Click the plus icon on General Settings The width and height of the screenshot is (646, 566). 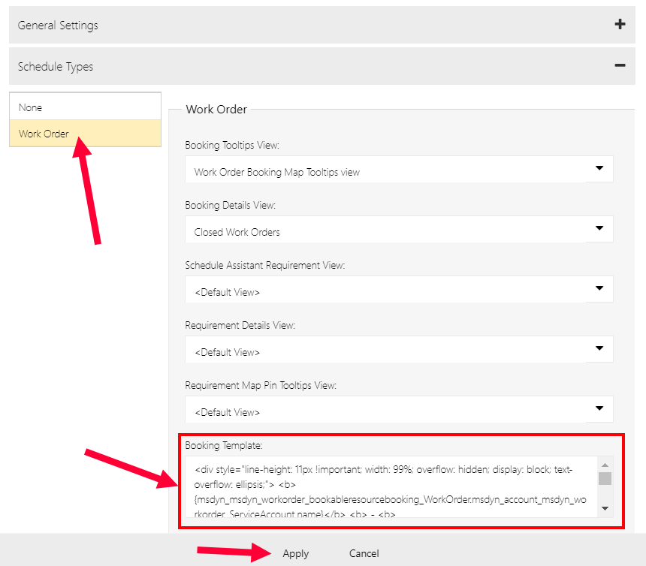point(620,25)
